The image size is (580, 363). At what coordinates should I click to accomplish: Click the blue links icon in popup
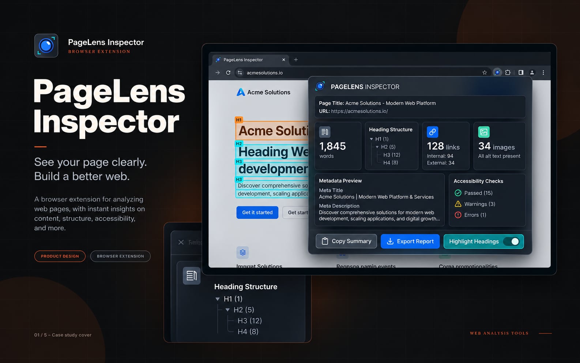(x=433, y=132)
